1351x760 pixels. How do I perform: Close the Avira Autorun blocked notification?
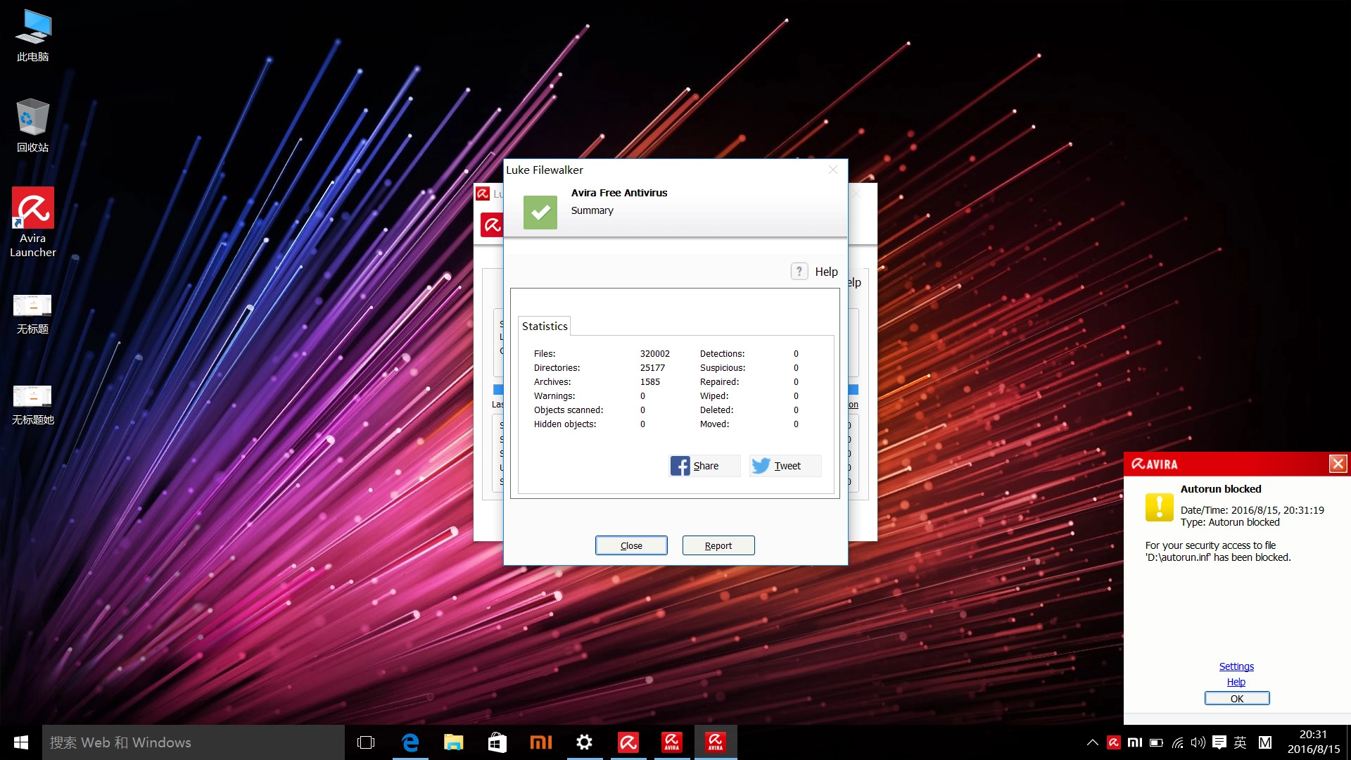tap(1338, 464)
